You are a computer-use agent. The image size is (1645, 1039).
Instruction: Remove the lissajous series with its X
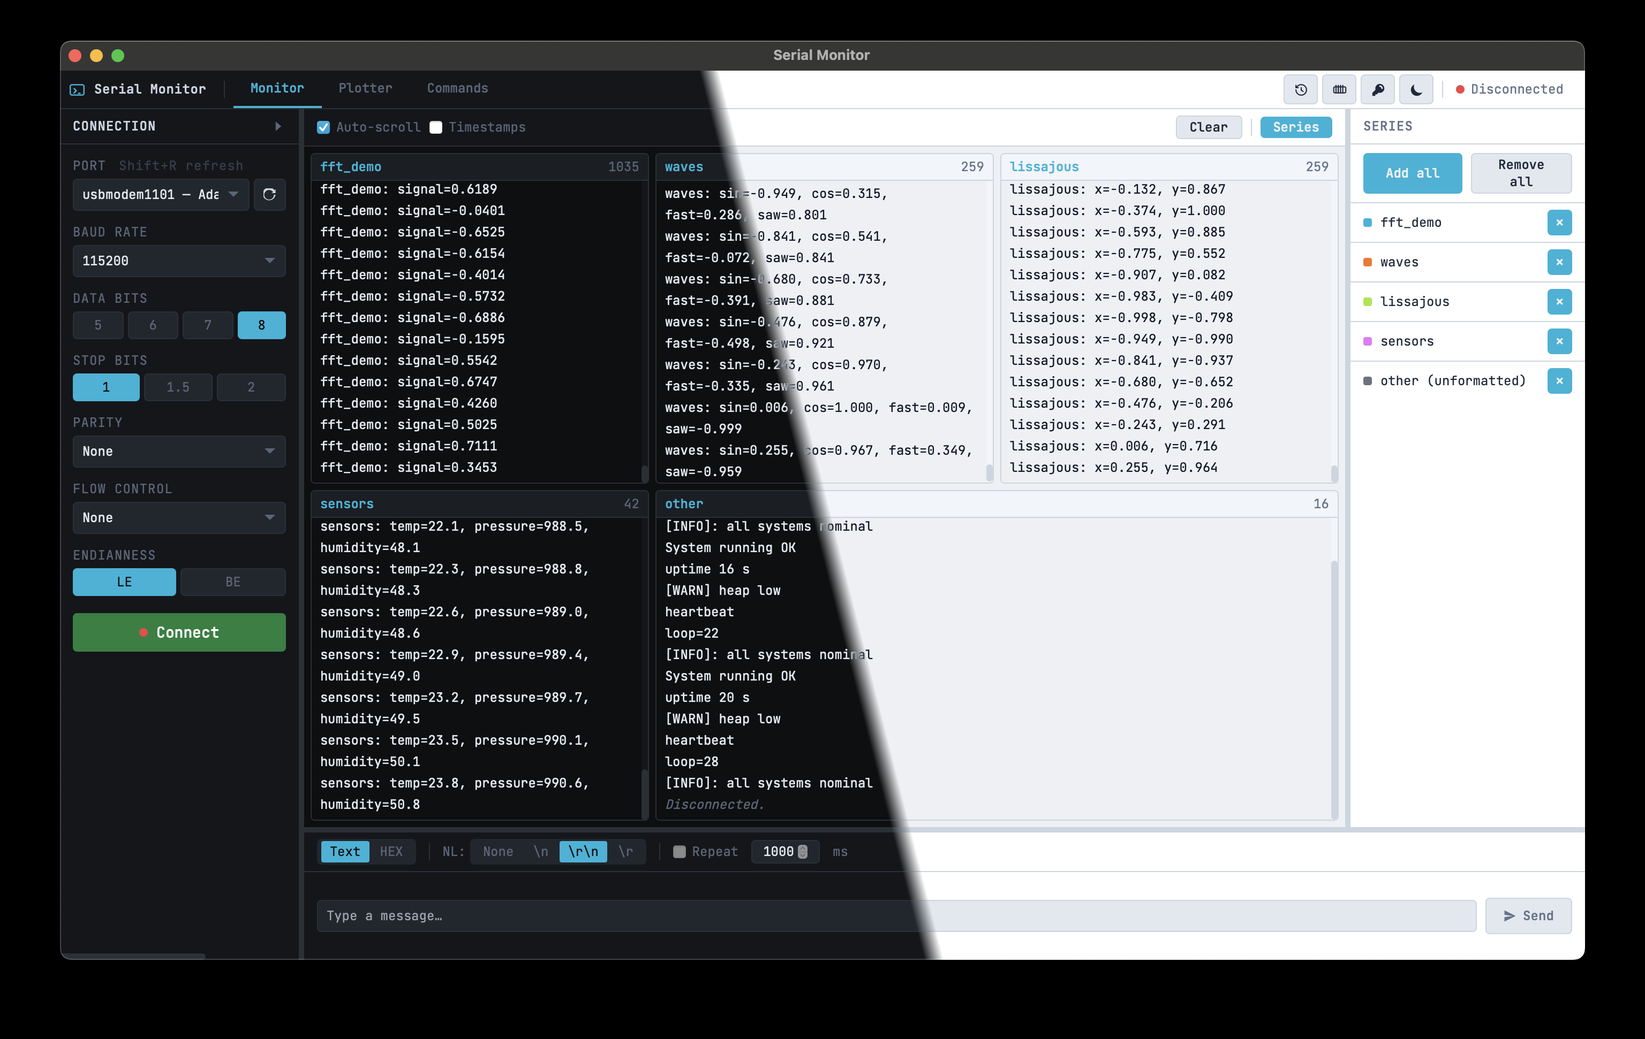[x=1559, y=302]
